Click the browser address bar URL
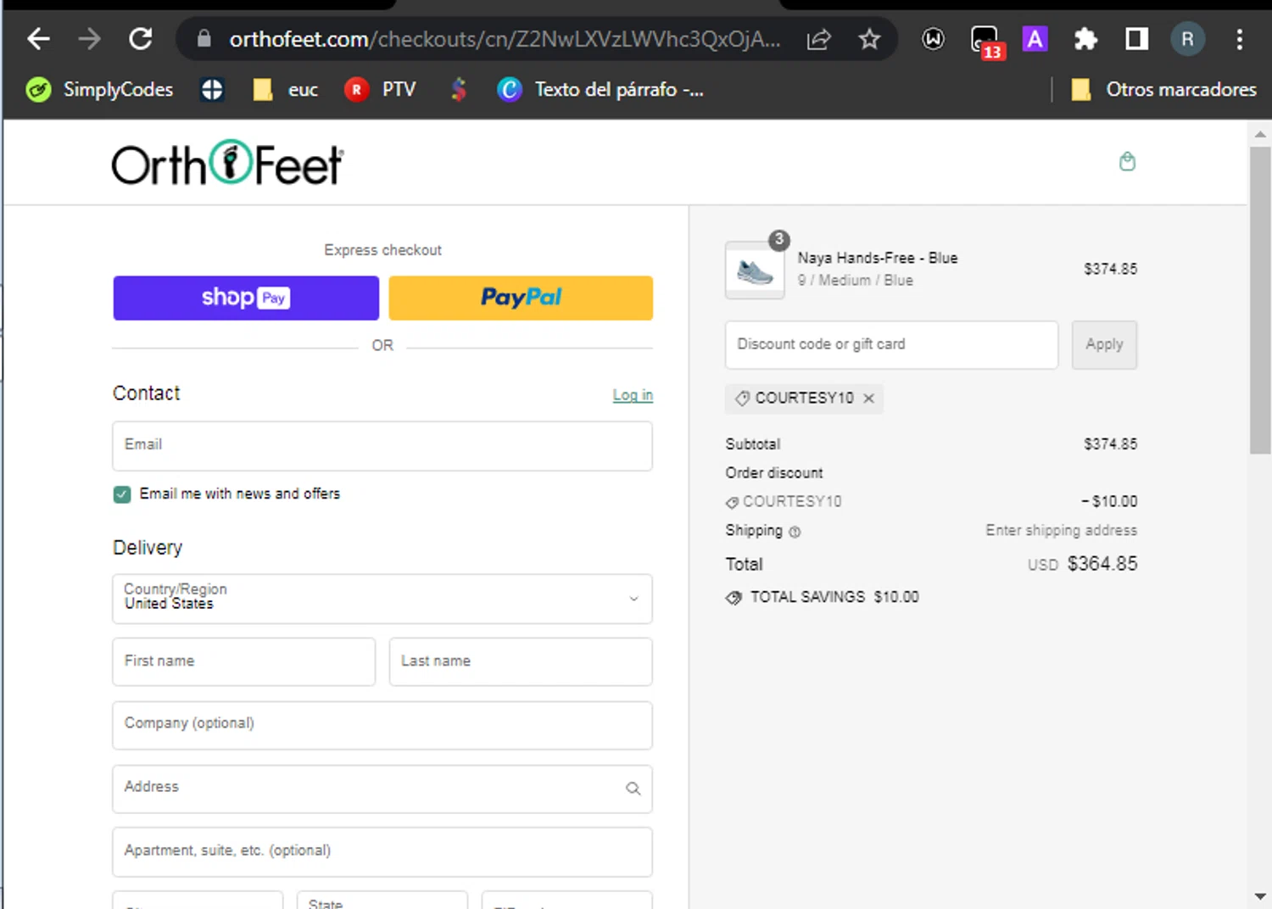 pyautogui.click(x=505, y=39)
